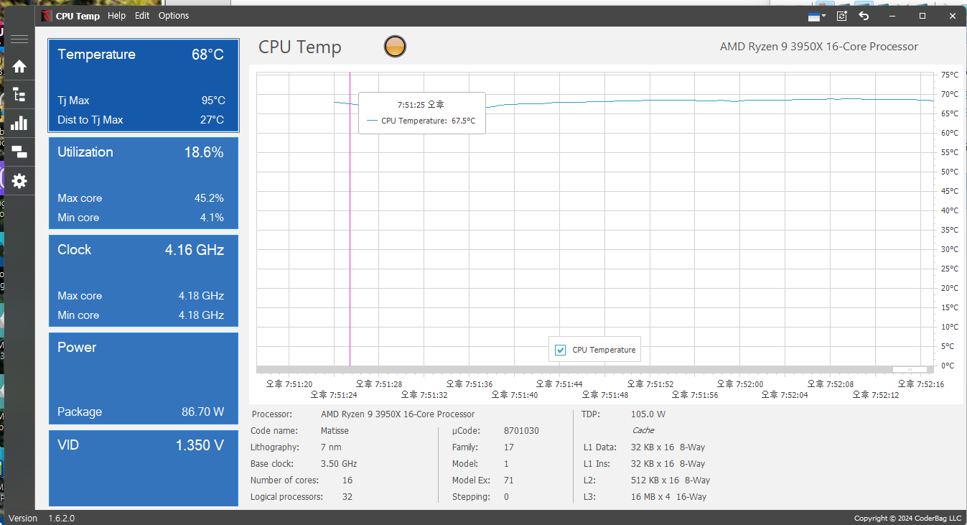Click the '1.350 V' VID value

click(200, 445)
